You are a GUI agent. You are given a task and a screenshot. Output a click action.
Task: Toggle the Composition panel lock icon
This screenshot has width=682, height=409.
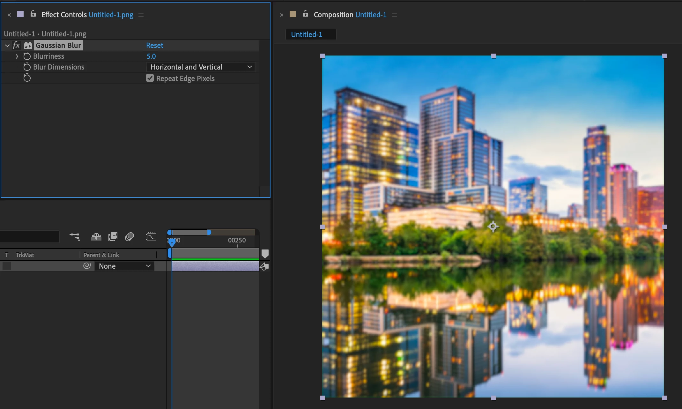(x=306, y=14)
